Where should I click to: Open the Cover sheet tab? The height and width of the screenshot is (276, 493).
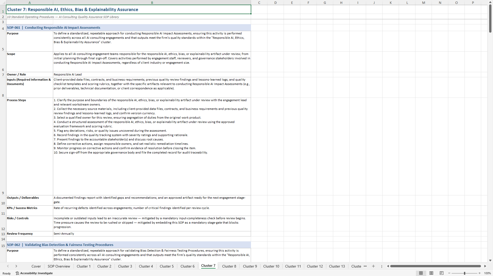36,266
